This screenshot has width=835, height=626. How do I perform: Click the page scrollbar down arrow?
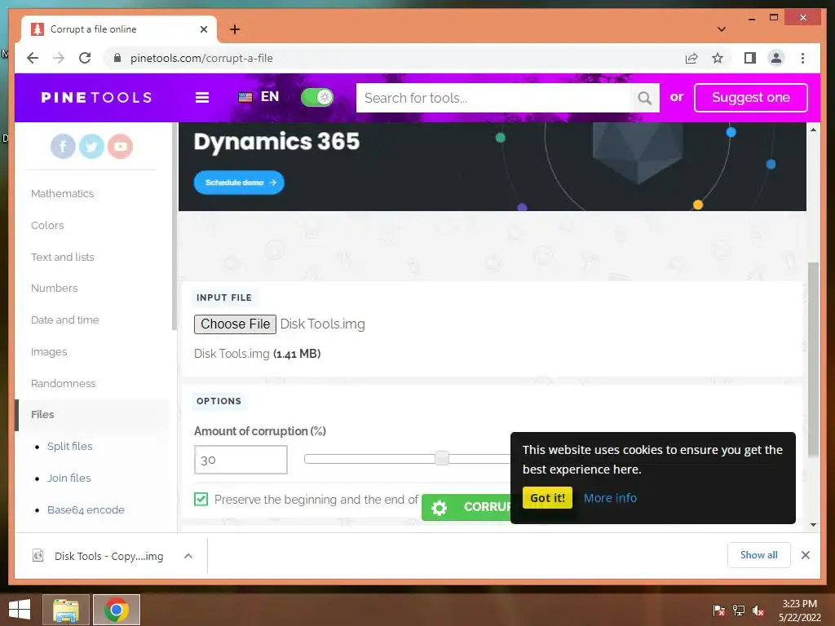click(x=813, y=525)
